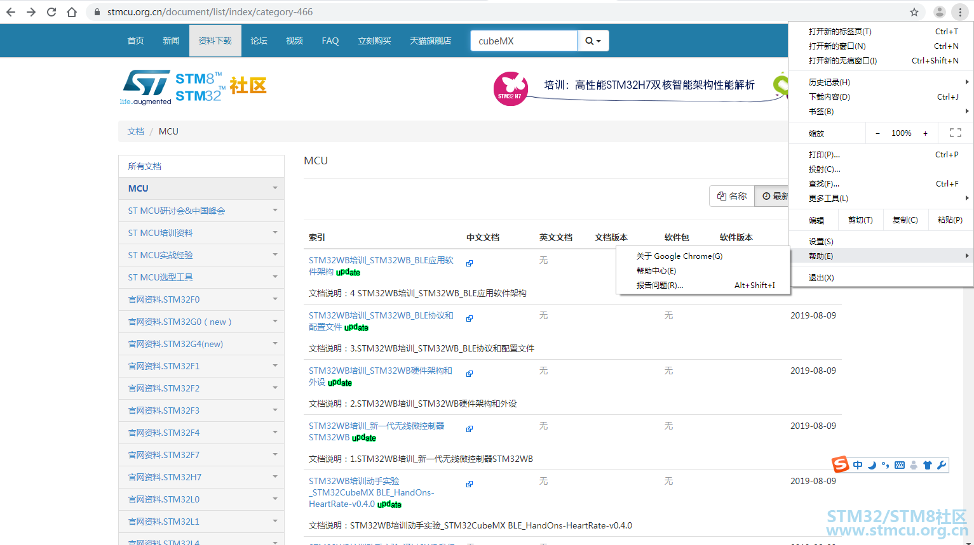This screenshot has height=545, width=974.
Task: Open 历史记录(H) submenu in Chrome menu
Action: click(x=881, y=82)
